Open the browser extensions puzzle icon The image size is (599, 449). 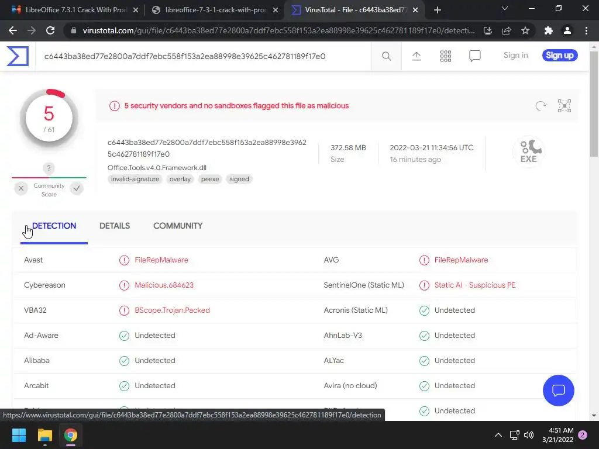tap(548, 30)
